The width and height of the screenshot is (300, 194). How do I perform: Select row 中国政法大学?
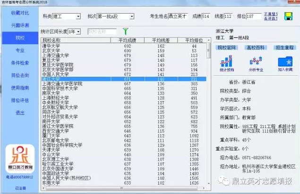124,174
